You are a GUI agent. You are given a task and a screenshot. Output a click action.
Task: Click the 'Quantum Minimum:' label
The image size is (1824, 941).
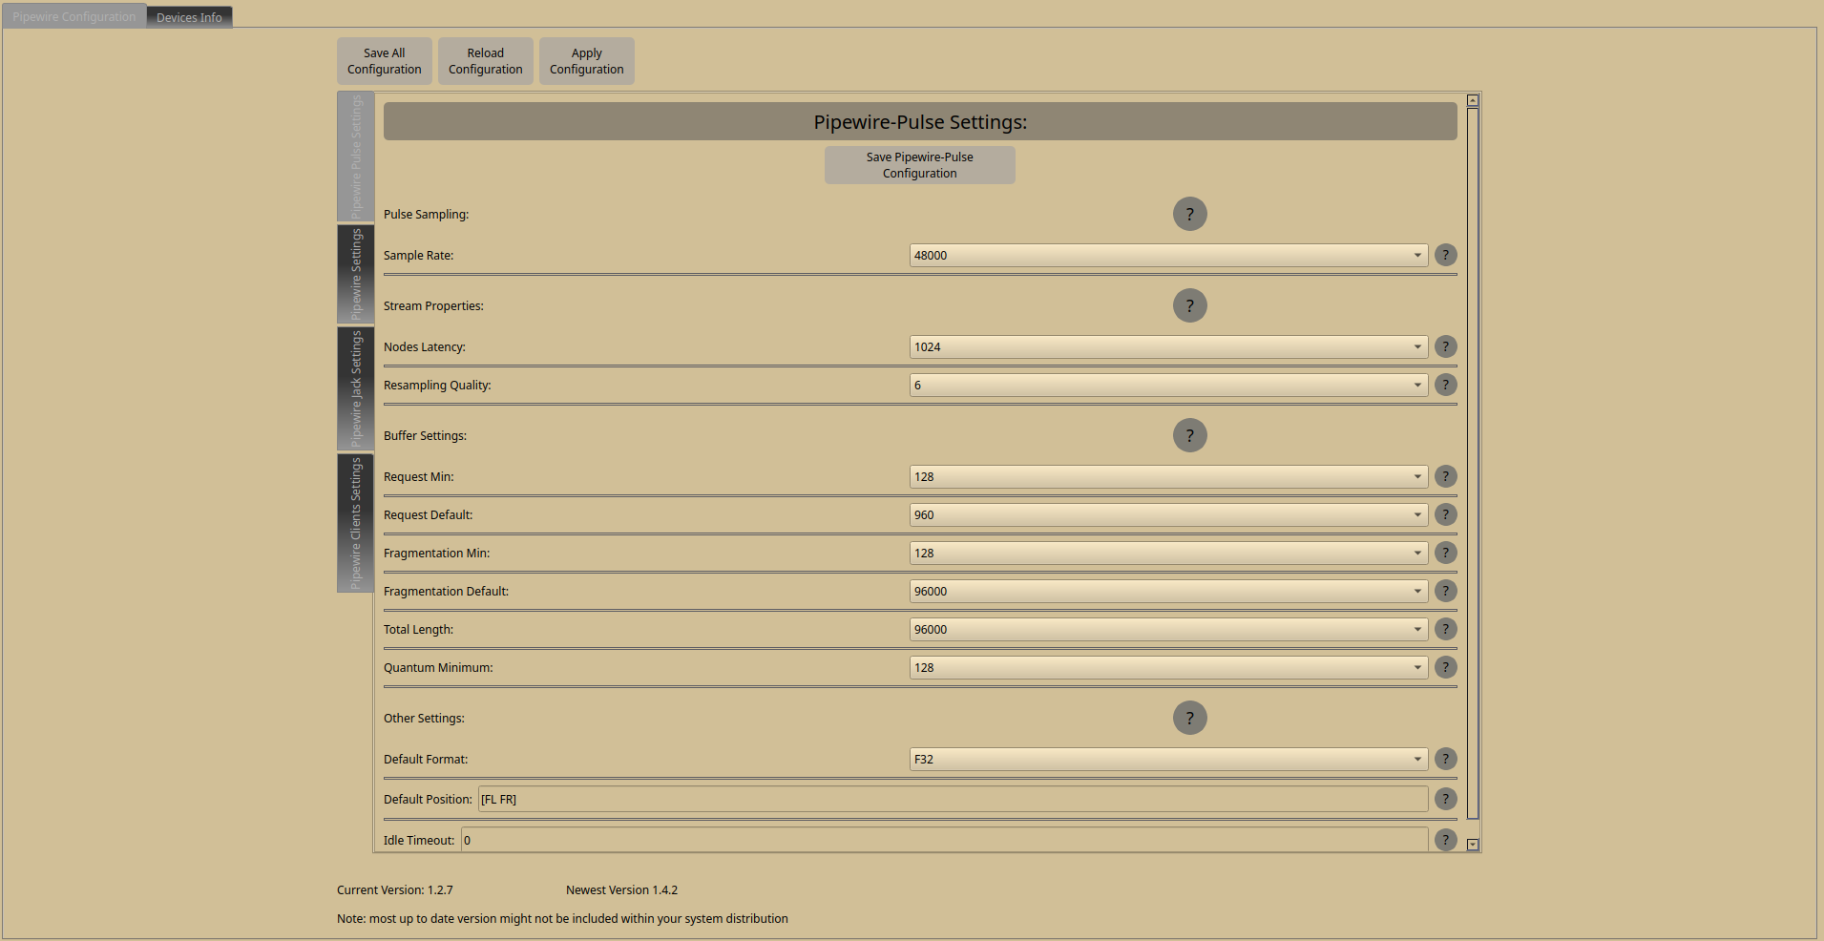[x=438, y=667]
